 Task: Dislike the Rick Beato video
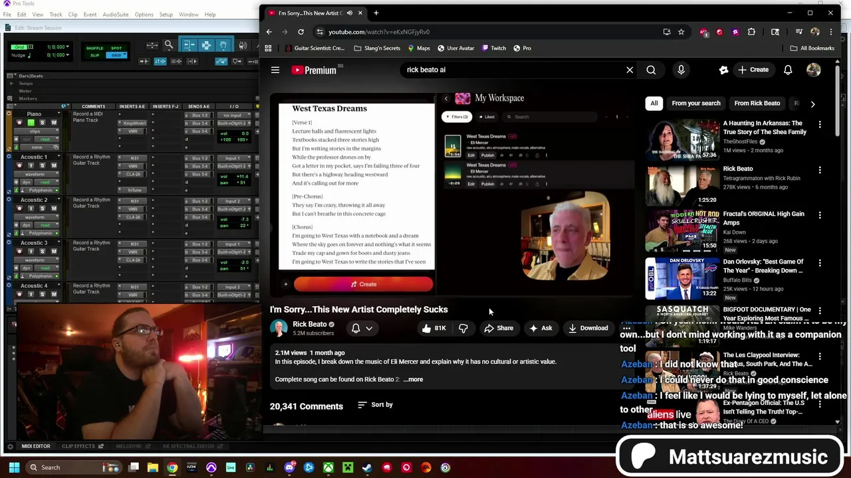click(463, 328)
